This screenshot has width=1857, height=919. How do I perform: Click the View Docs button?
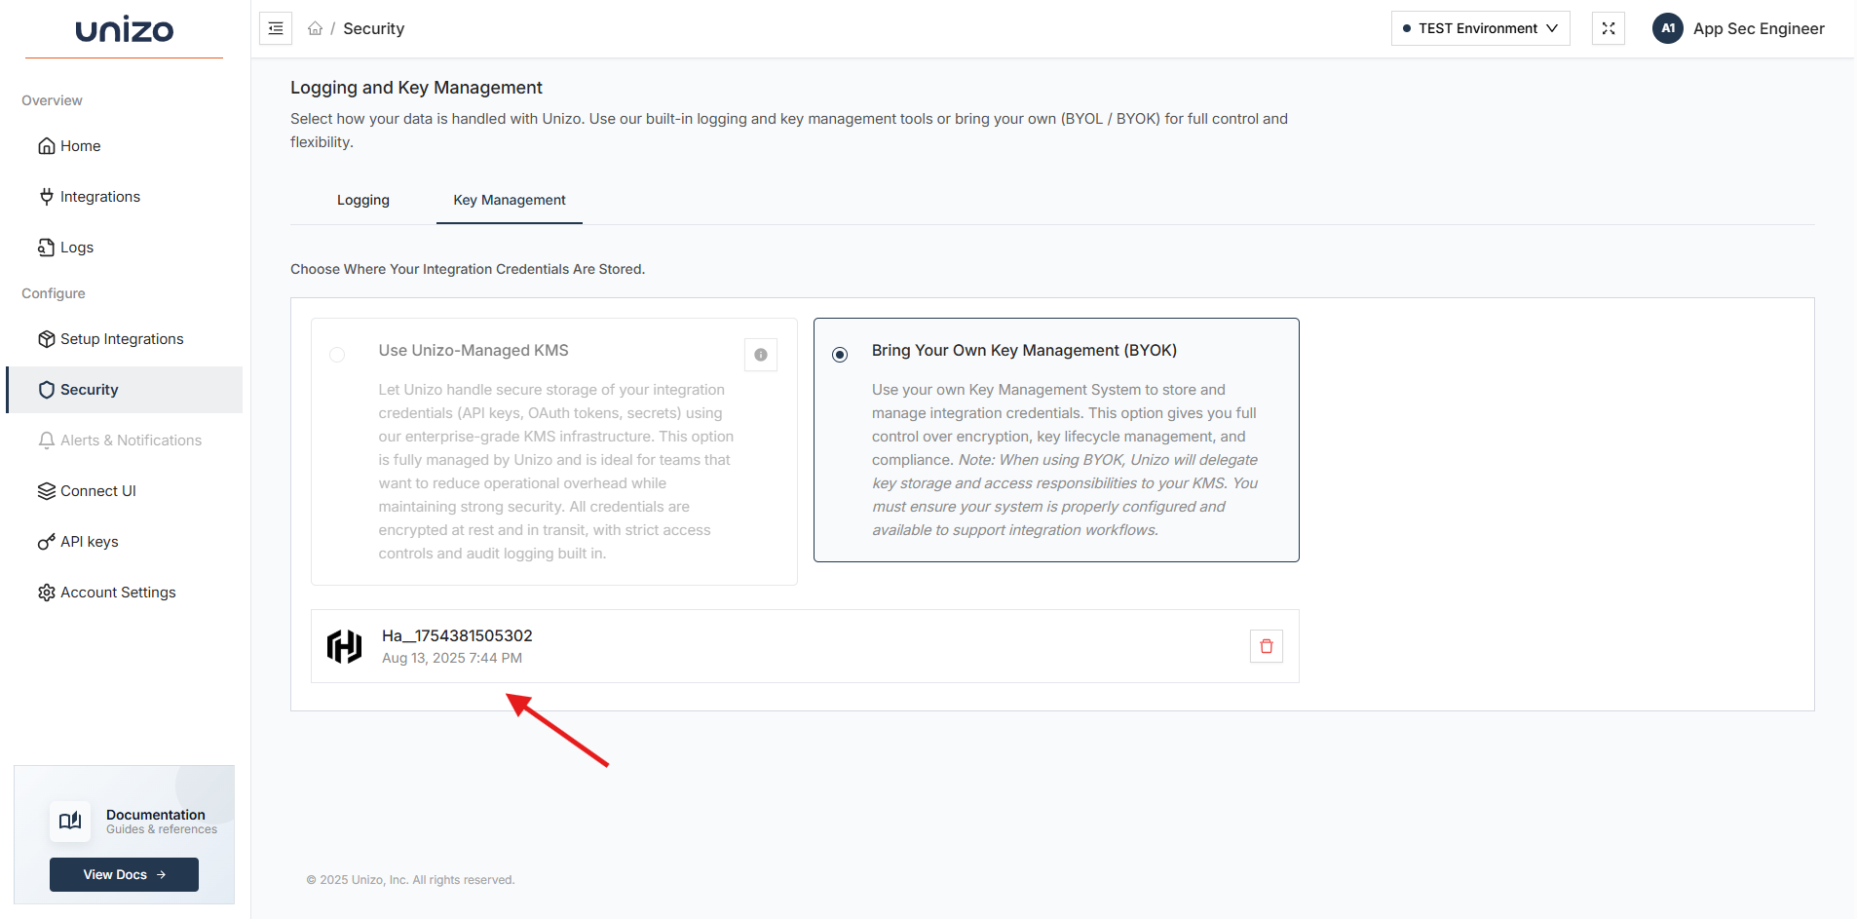[124, 874]
